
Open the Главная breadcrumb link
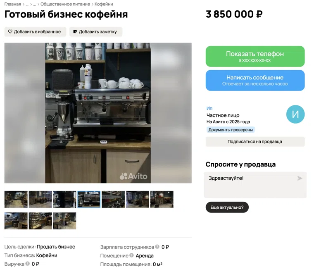coord(13,4)
